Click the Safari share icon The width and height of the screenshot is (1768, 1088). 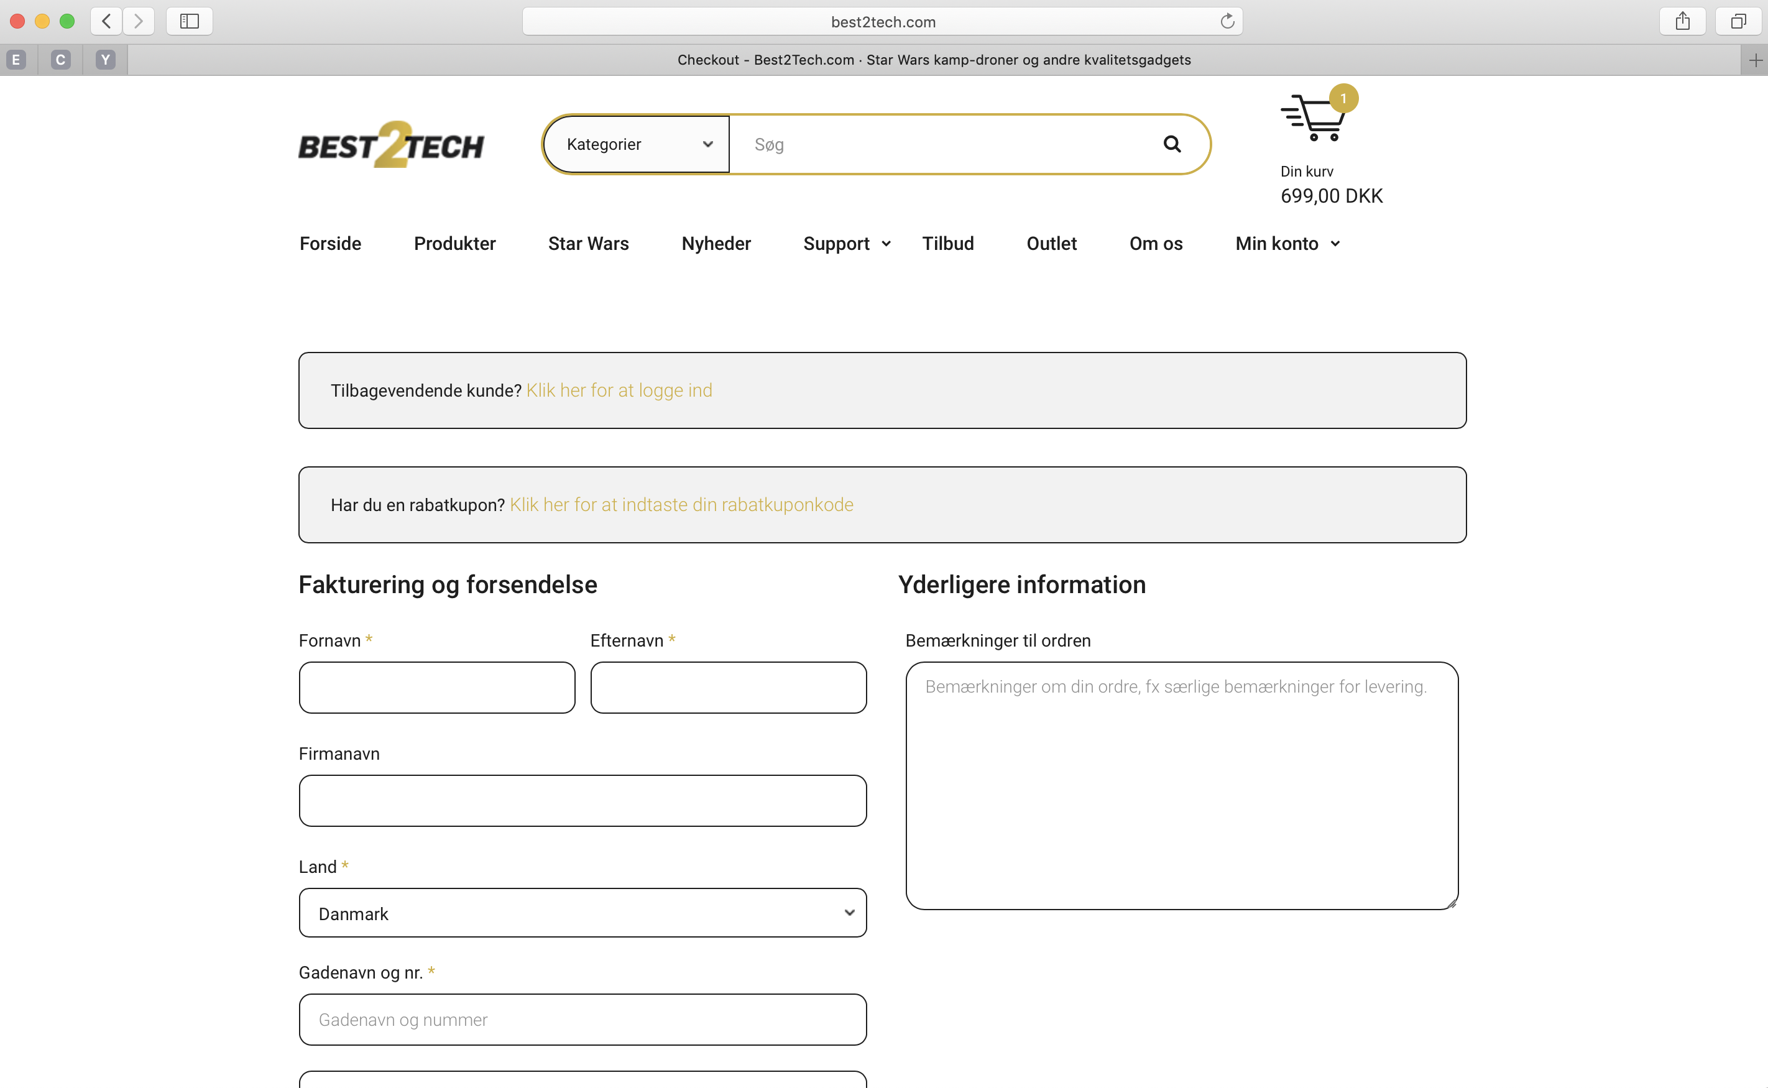(1682, 22)
